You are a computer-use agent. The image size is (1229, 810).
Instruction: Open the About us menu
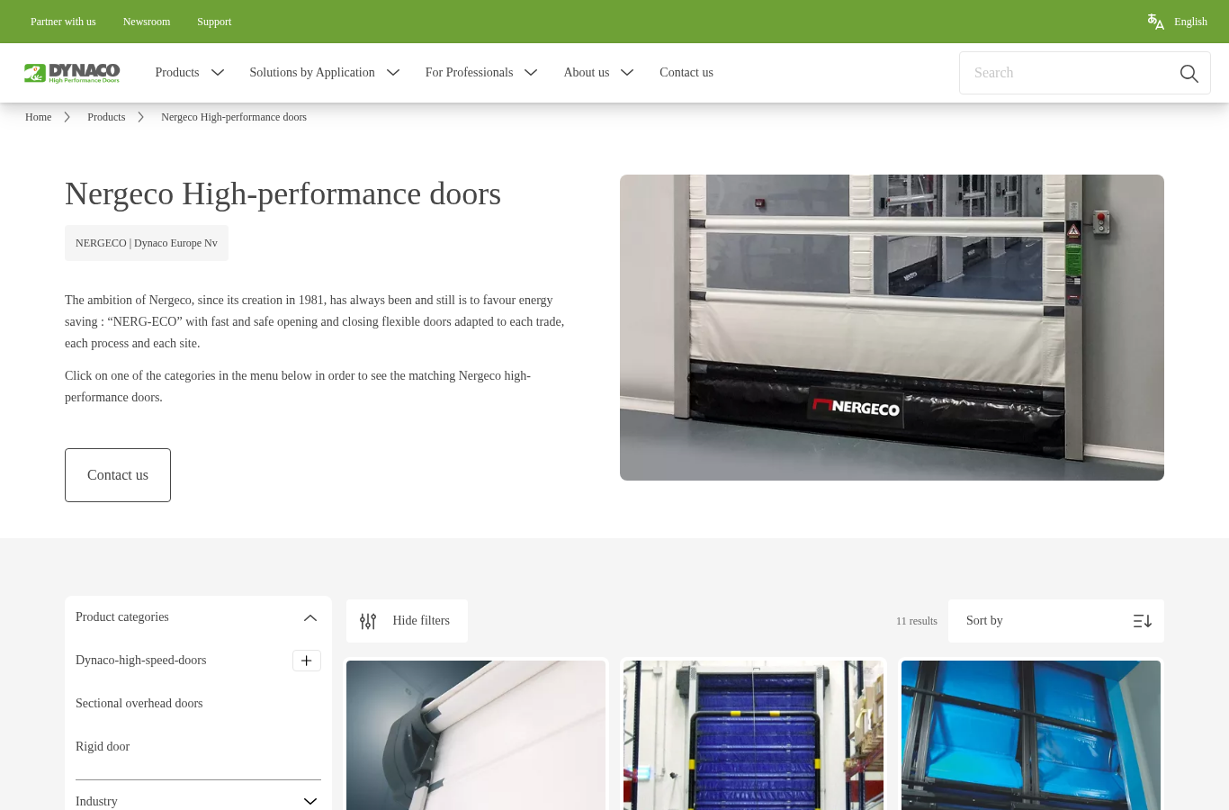[x=598, y=73]
